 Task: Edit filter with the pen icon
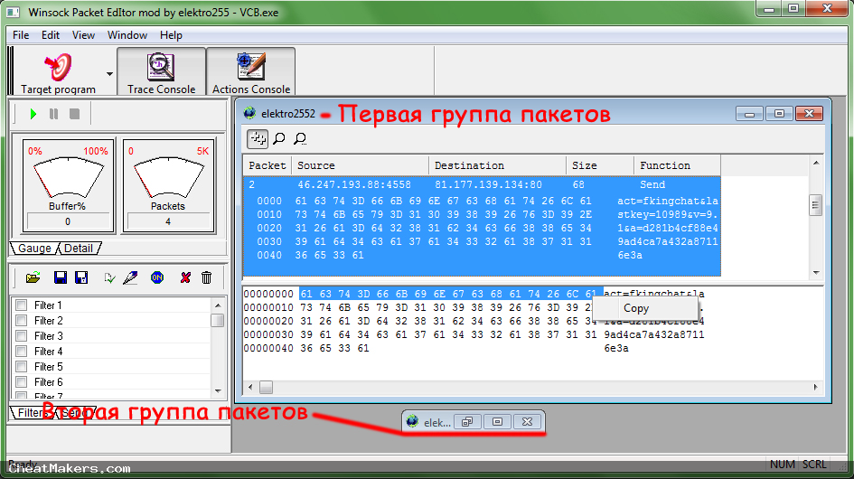click(130, 278)
